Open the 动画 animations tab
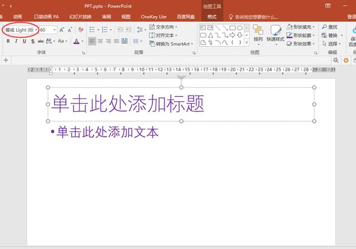This screenshot has width=356, height=249. click(17, 17)
